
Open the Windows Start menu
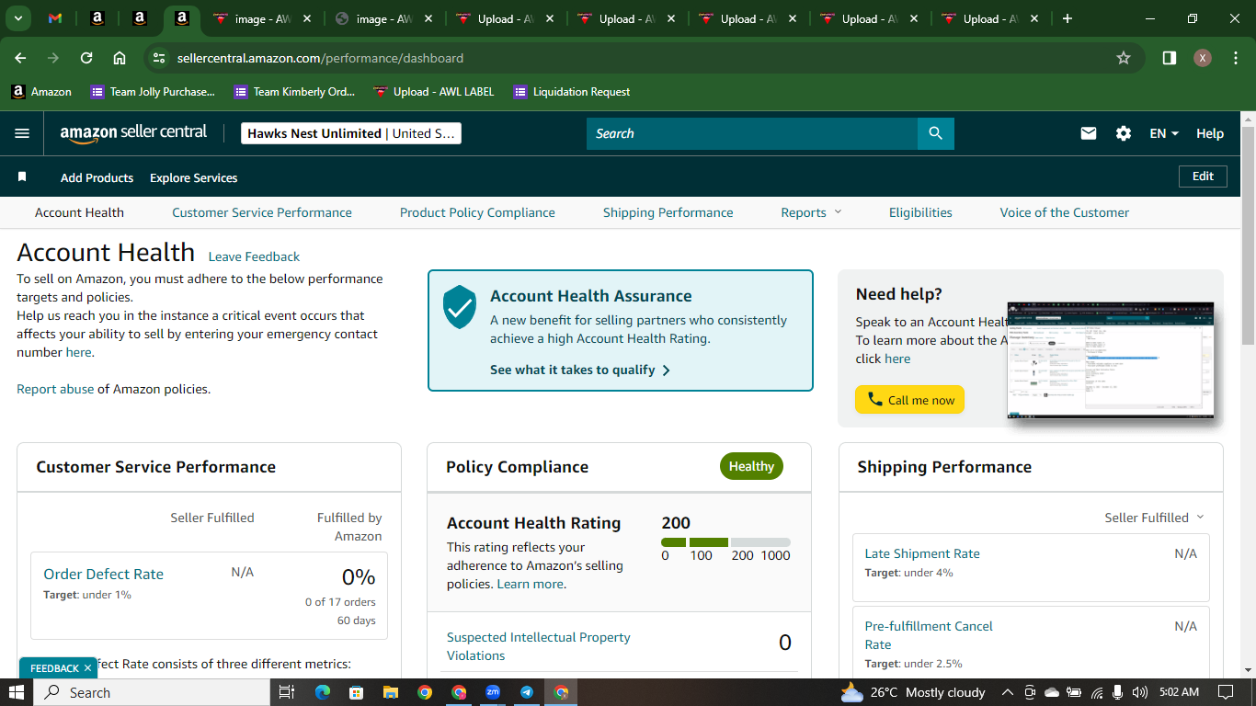pos(17,692)
